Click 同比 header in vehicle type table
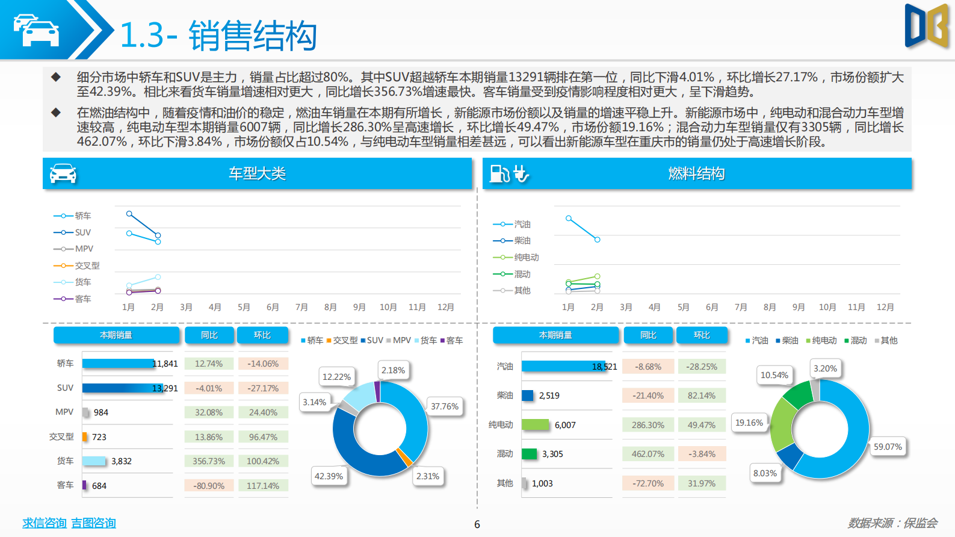 click(209, 335)
